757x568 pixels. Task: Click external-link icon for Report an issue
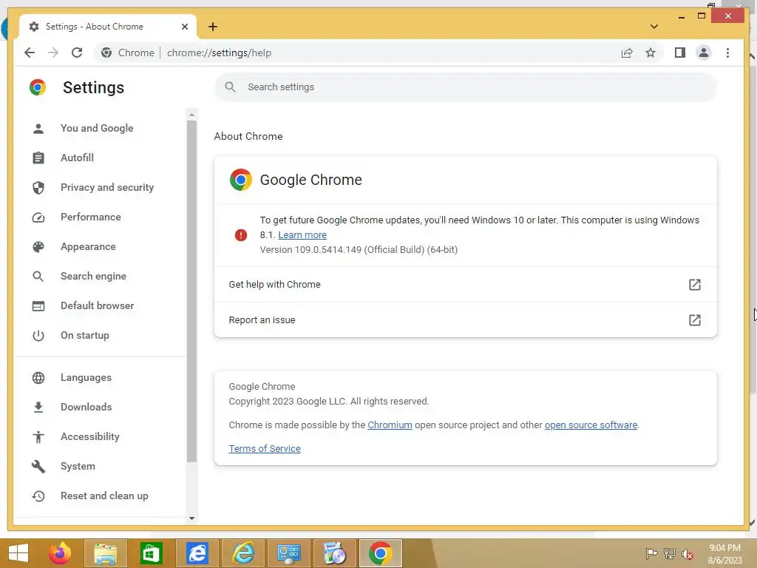pyautogui.click(x=694, y=320)
